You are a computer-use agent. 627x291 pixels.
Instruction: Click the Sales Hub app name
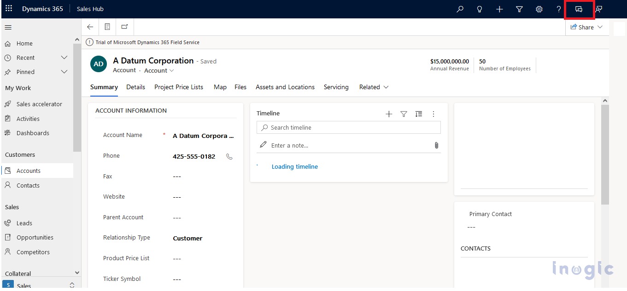pos(90,9)
